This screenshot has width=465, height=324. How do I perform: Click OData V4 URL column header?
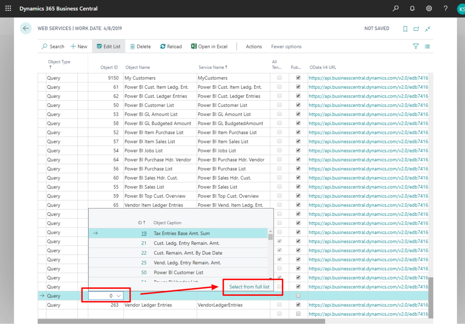coord(323,67)
